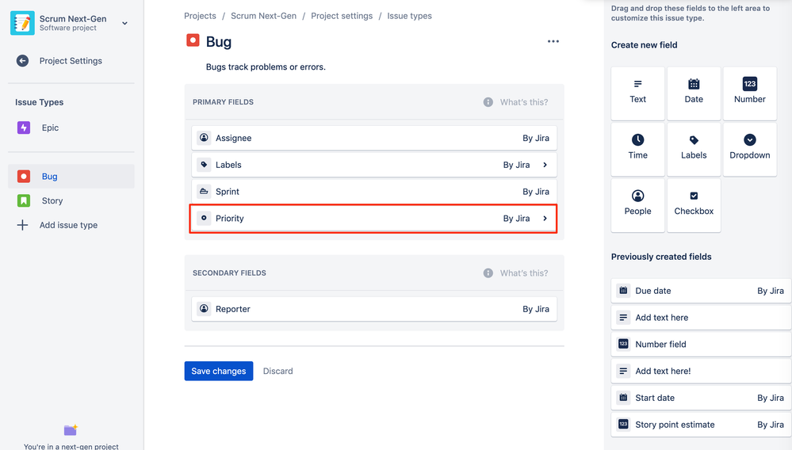Image resolution: width=792 pixels, height=450 pixels.
Task: Click Save changes button
Action: click(219, 371)
